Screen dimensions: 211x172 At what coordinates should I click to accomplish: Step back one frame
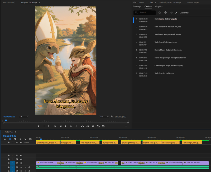point(61,126)
